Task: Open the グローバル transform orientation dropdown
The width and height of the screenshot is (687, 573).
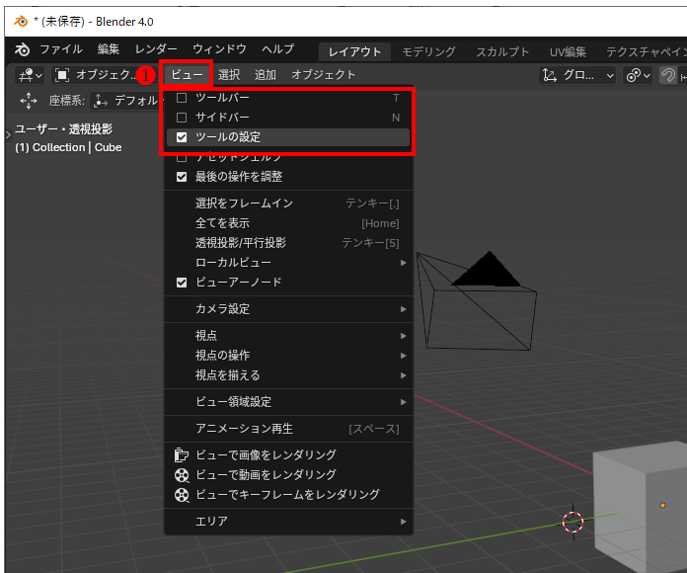Action: 578,75
